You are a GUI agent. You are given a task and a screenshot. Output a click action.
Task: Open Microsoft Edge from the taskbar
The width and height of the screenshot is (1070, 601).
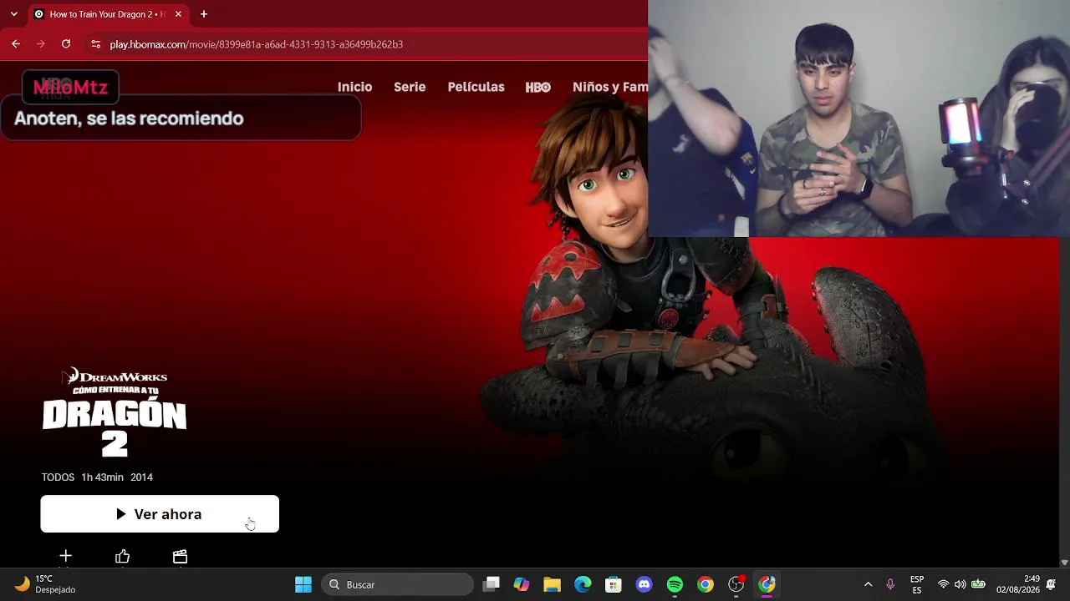583,584
